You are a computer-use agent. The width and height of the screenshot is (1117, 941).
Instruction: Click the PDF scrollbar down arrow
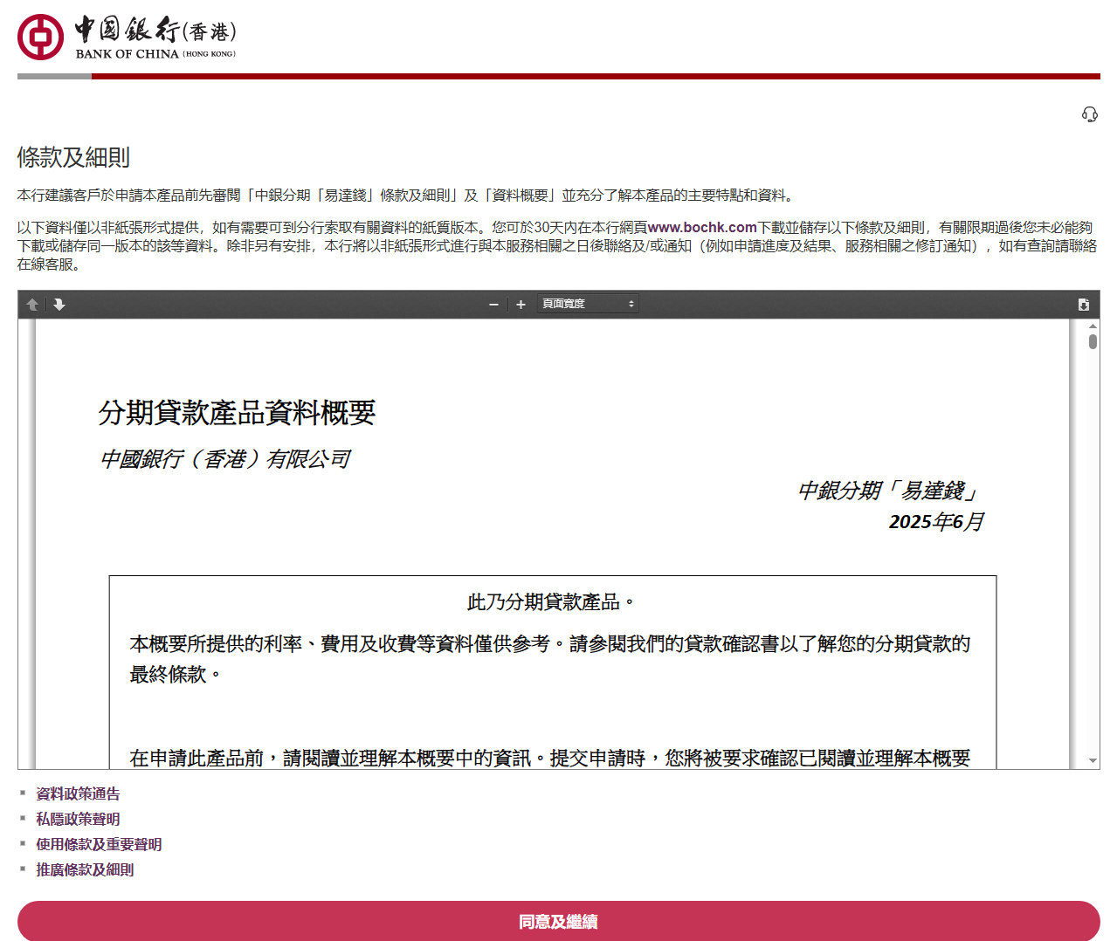click(1093, 761)
